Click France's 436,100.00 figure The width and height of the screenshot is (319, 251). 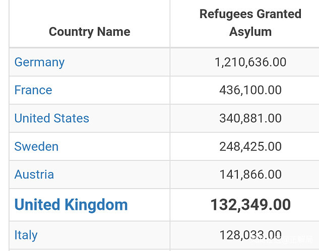click(x=250, y=91)
